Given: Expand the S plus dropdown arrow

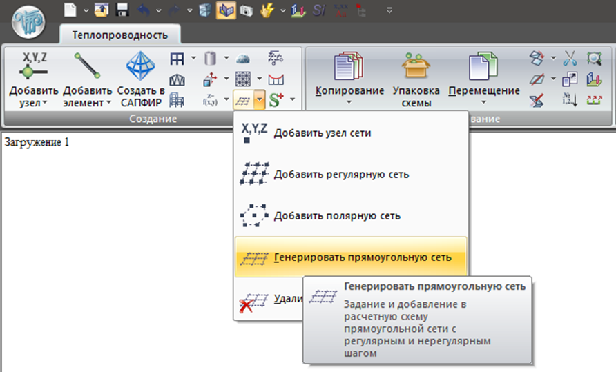Looking at the screenshot, I should coord(292,99).
